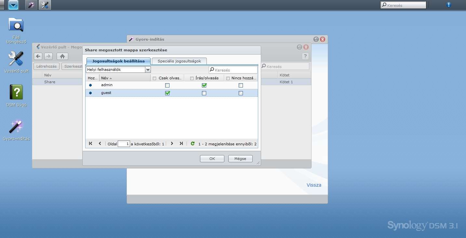Uncheck Csak olvasás checkbox for guest
The image size is (466, 238).
click(167, 93)
